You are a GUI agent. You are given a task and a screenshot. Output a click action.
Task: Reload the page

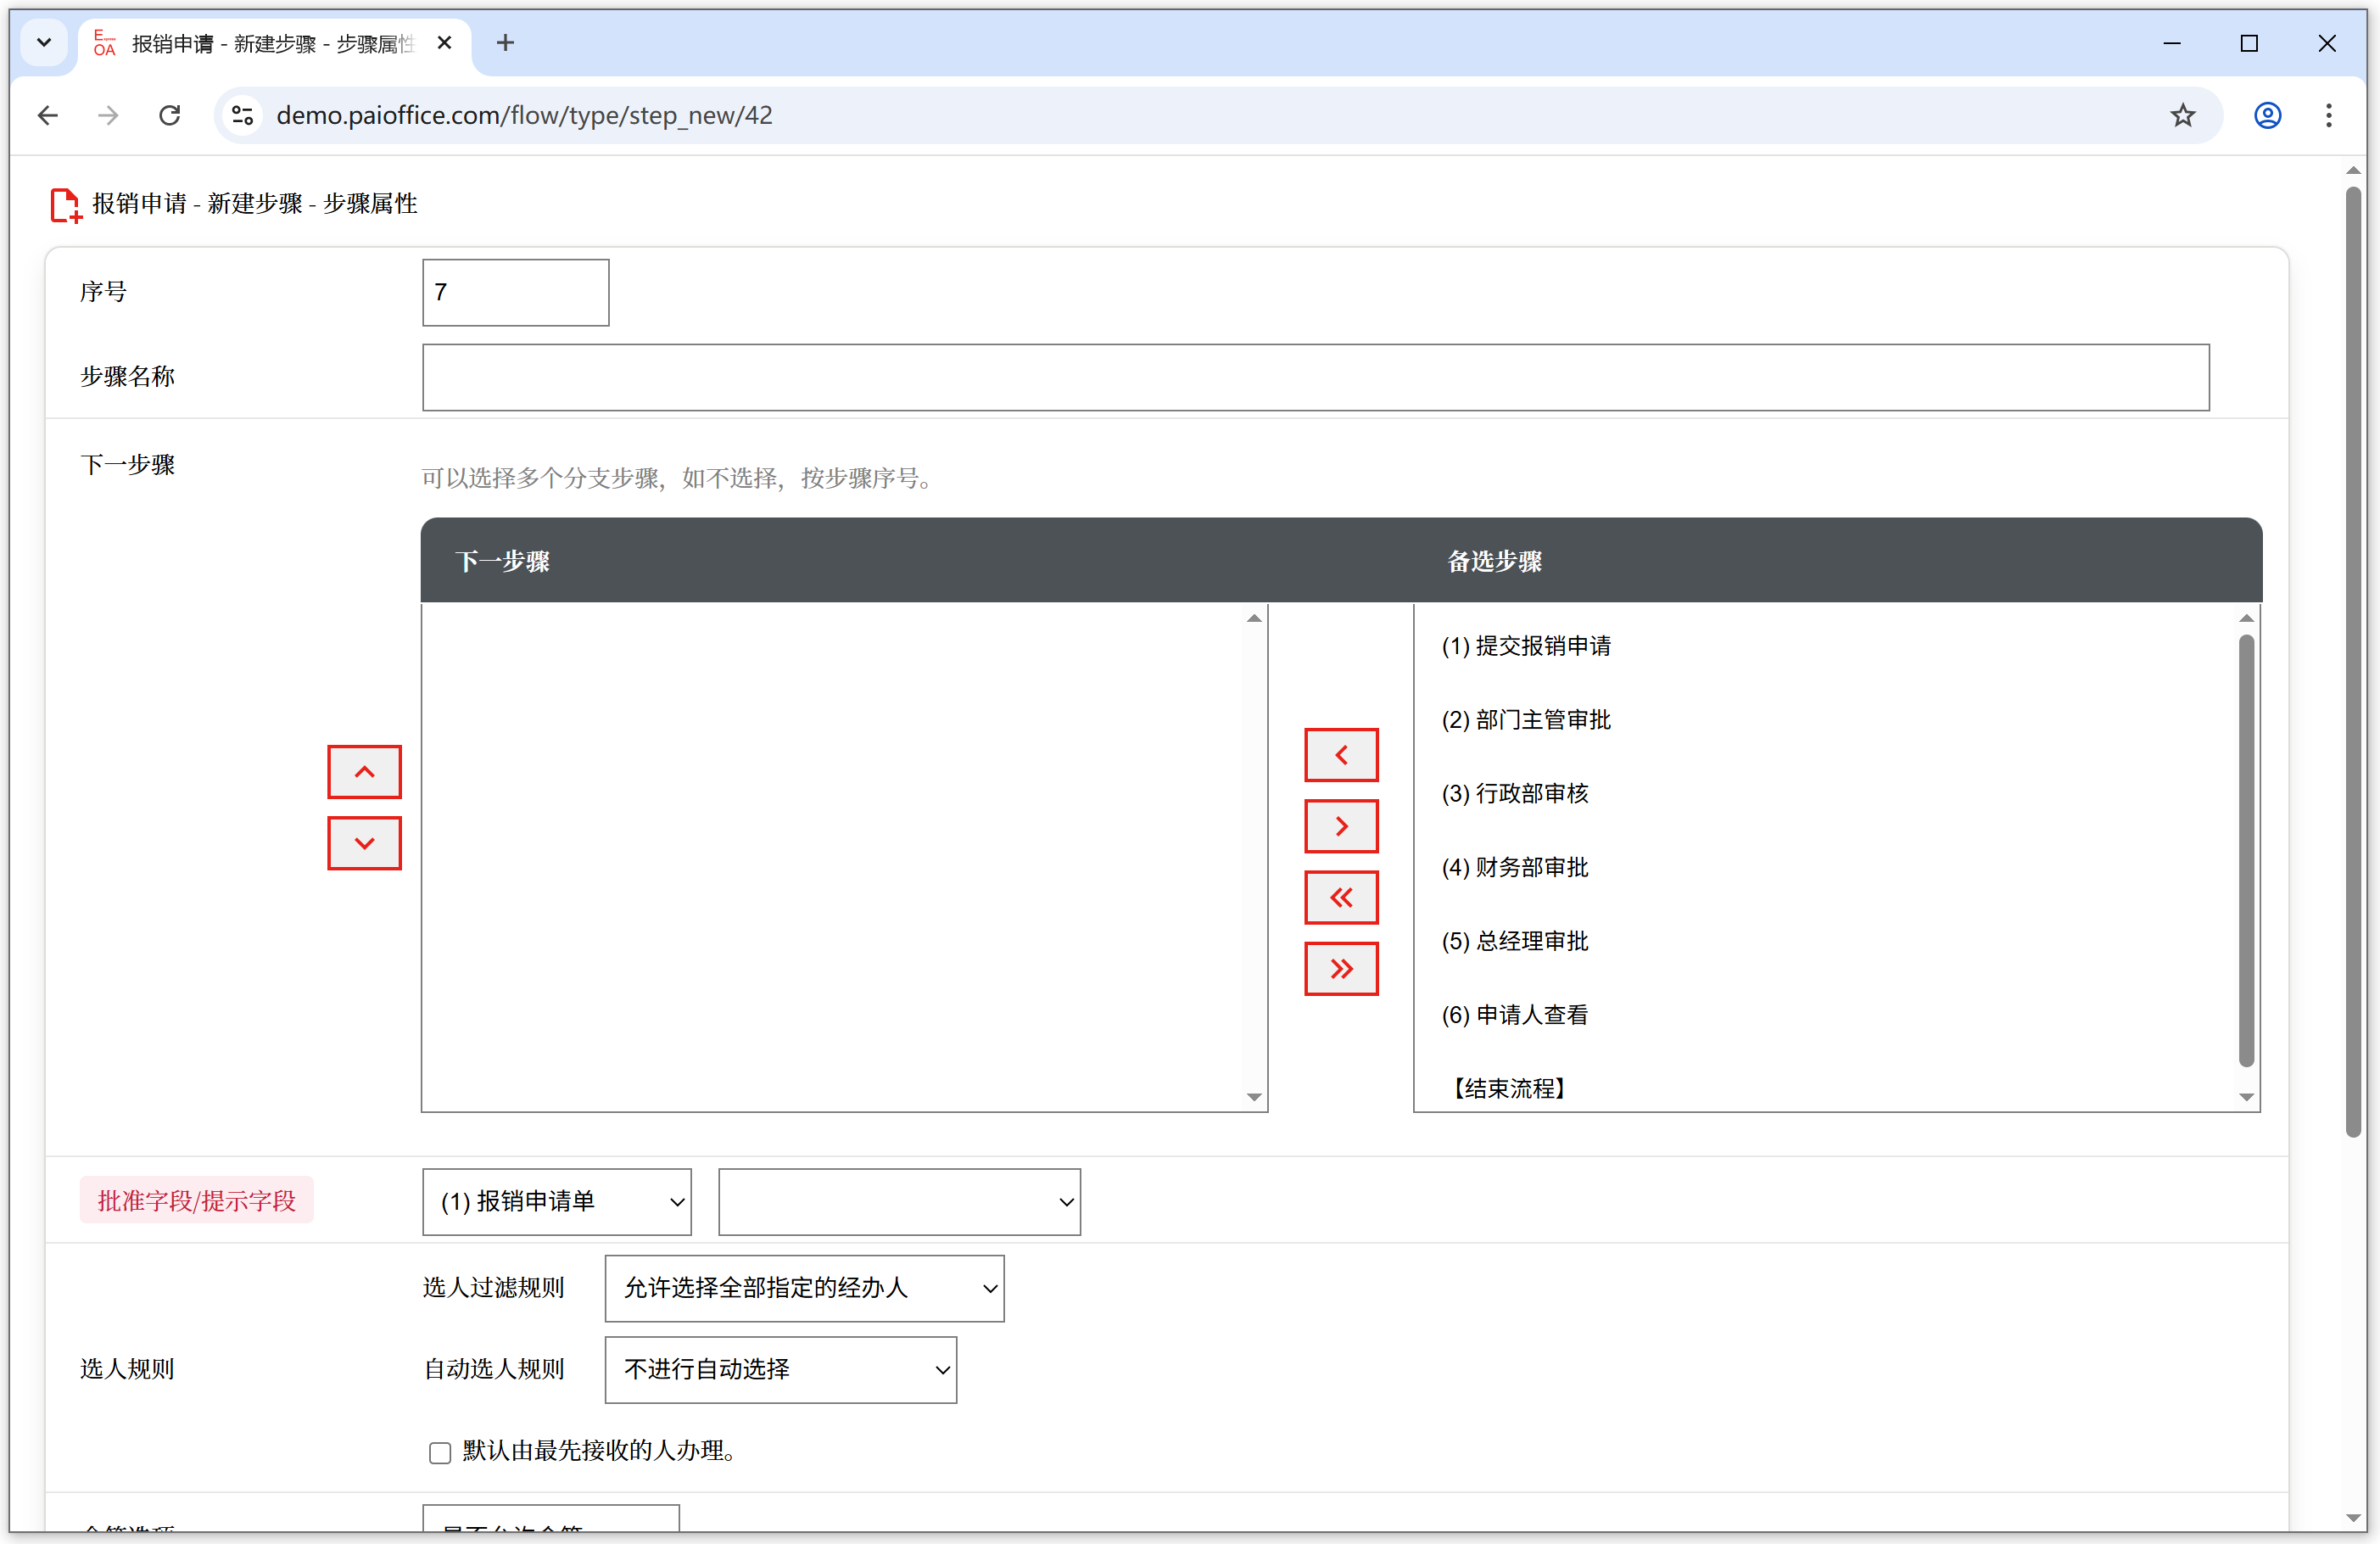170,116
